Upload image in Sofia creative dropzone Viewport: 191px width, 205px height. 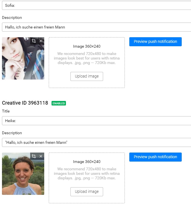[x=87, y=76]
